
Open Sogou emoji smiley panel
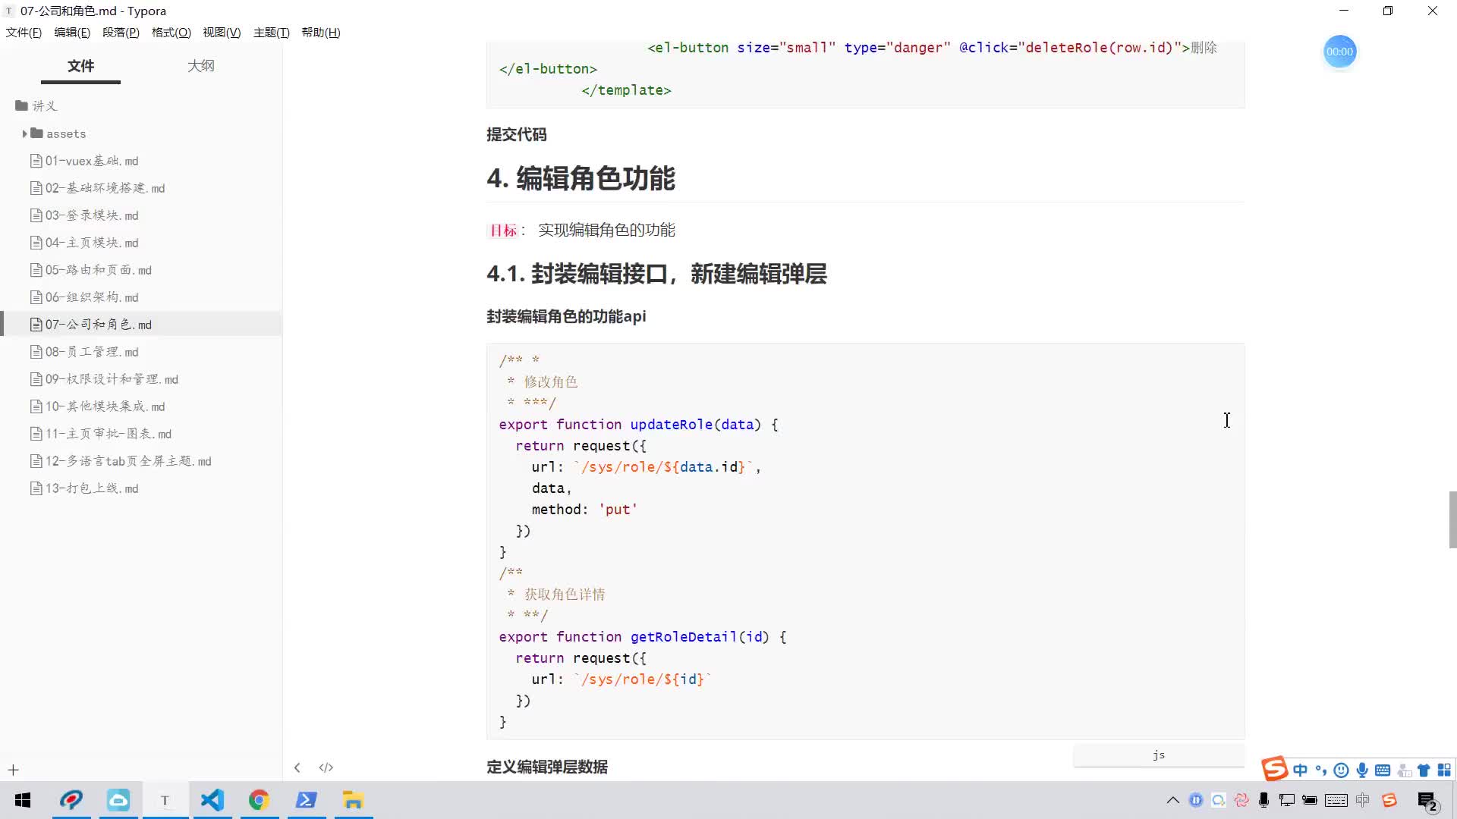(x=1342, y=770)
